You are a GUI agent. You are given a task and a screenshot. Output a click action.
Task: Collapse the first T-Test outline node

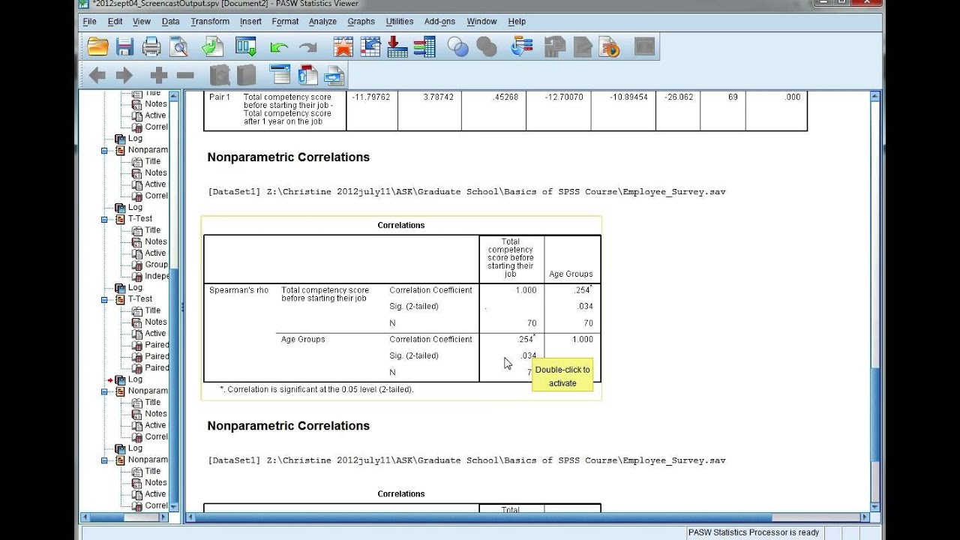[105, 219]
